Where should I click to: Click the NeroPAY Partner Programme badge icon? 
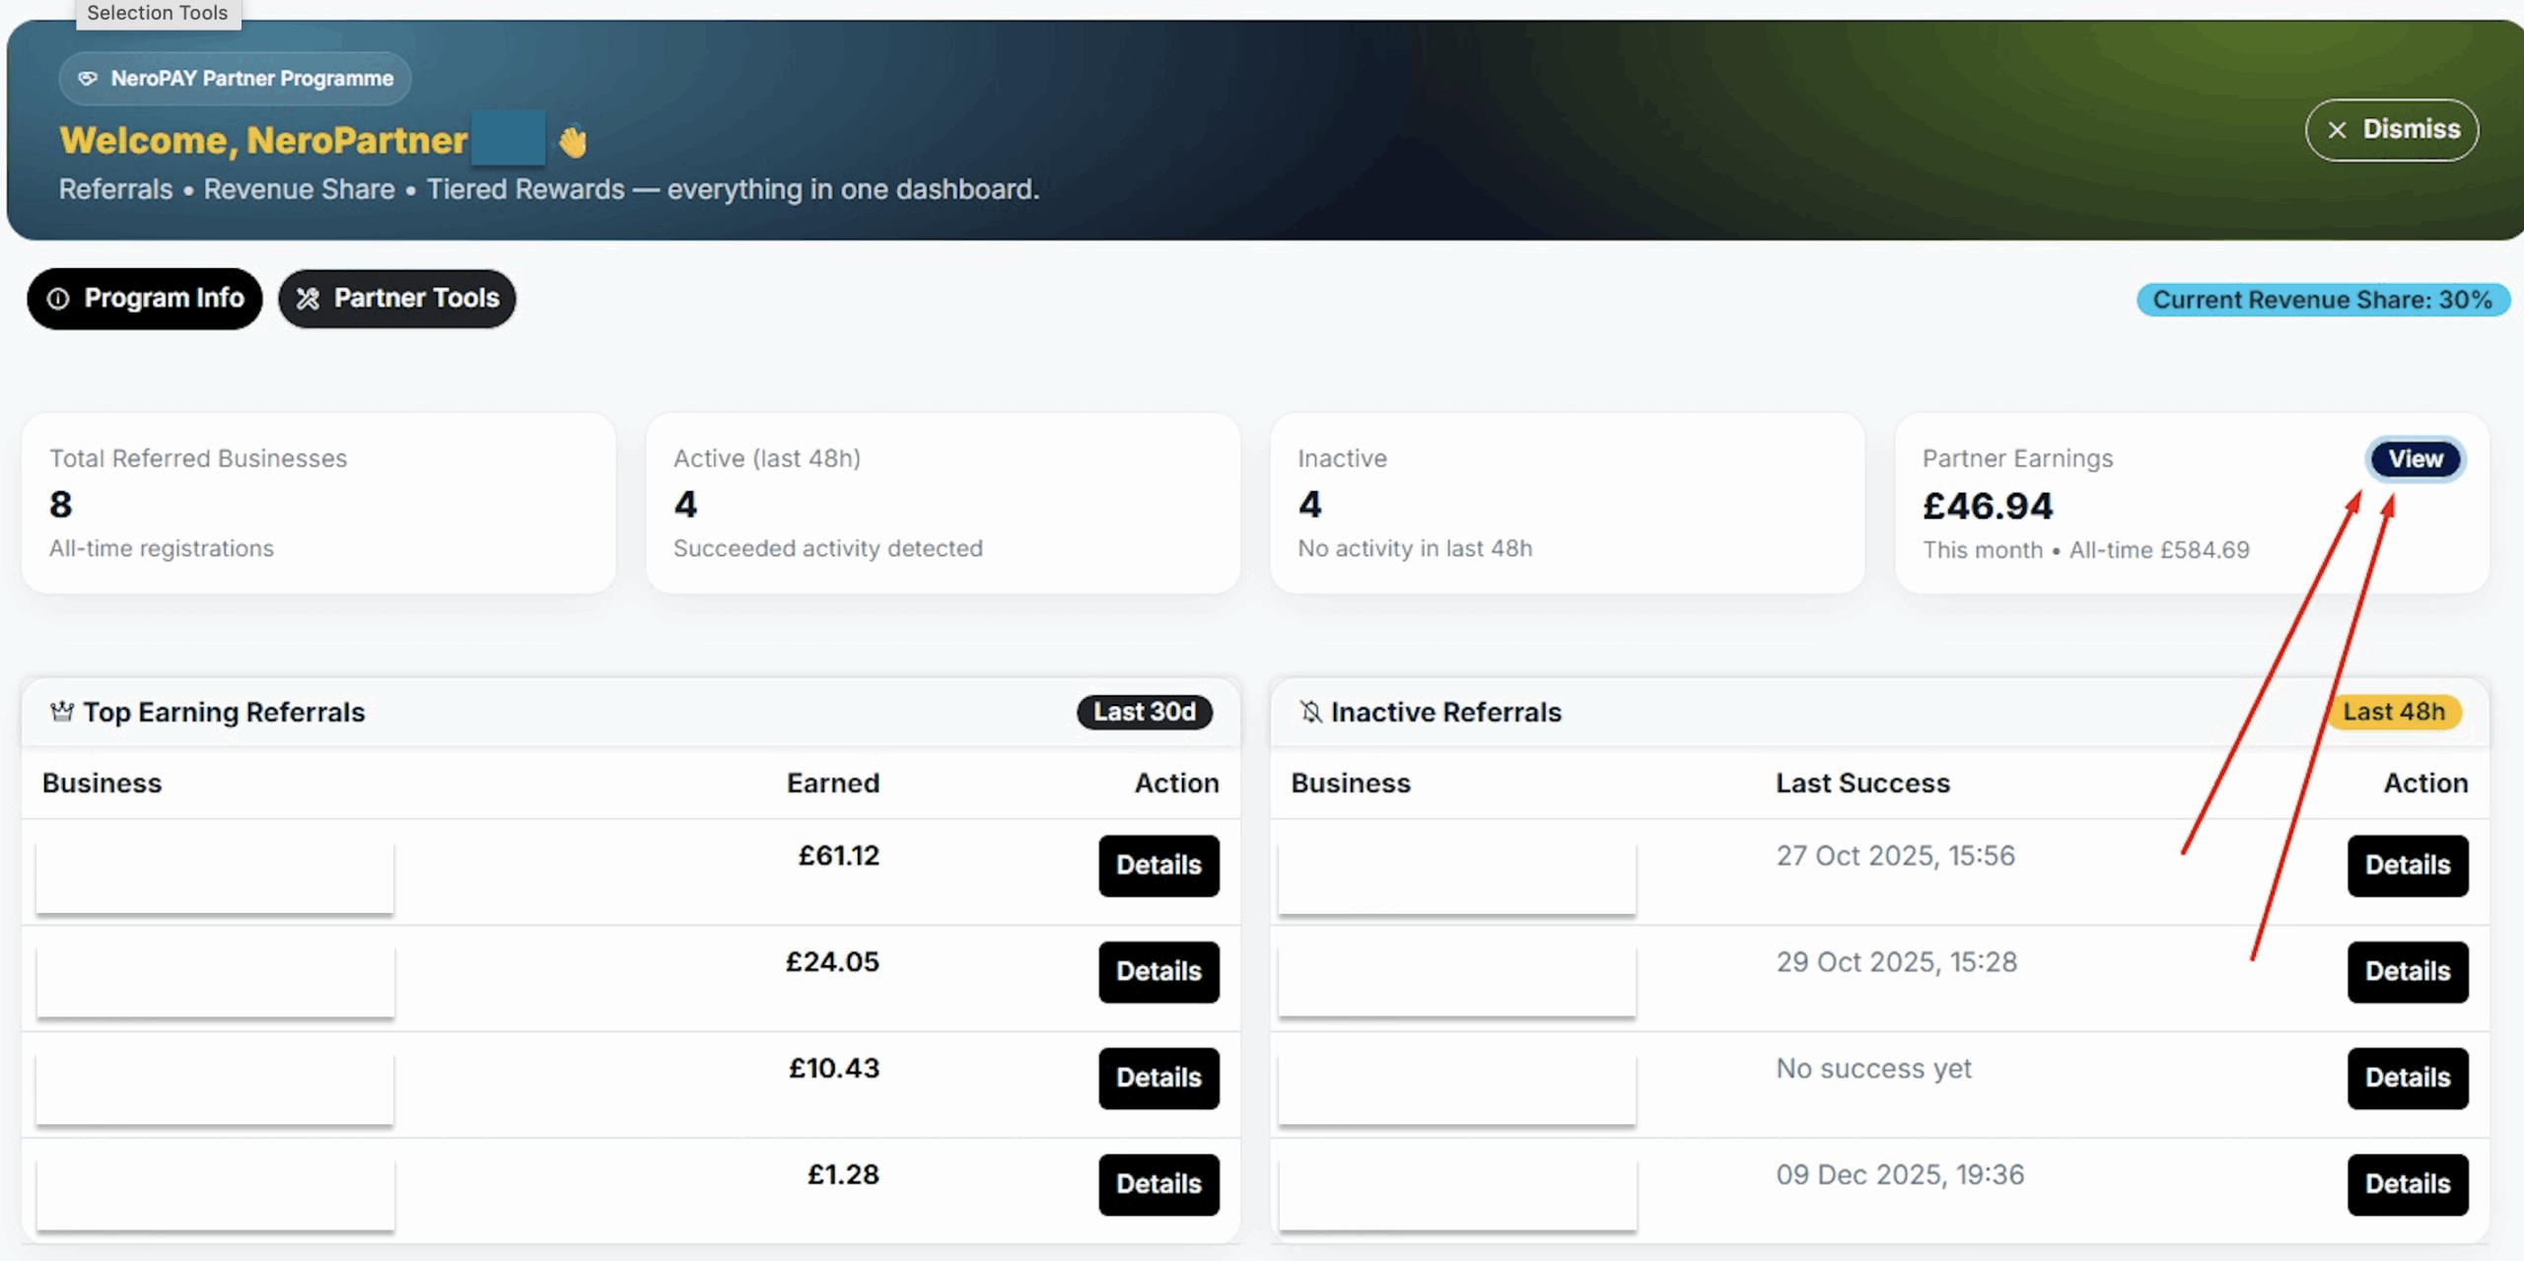88,79
